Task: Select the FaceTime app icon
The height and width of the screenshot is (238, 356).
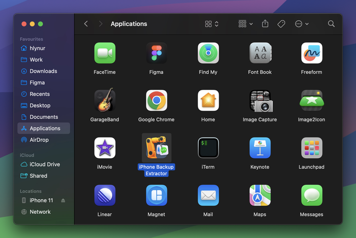Action: click(x=105, y=53)
